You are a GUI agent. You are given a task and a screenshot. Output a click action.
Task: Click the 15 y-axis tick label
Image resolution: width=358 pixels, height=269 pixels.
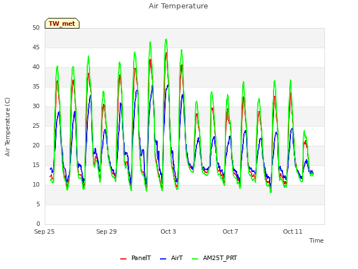[x=36, y=165]
